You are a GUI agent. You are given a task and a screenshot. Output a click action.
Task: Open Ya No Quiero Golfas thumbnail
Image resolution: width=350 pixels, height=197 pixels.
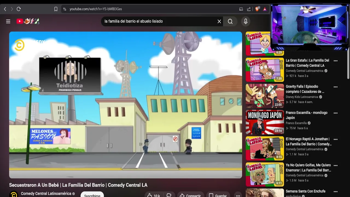click(265, 174)
